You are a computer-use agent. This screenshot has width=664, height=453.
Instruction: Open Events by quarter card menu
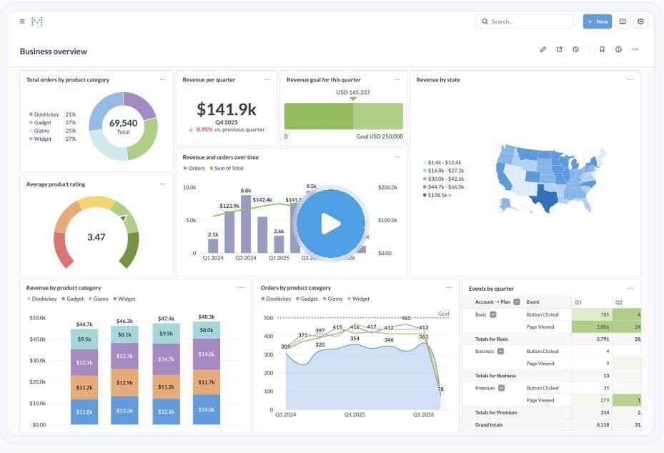tap(630, 289)
